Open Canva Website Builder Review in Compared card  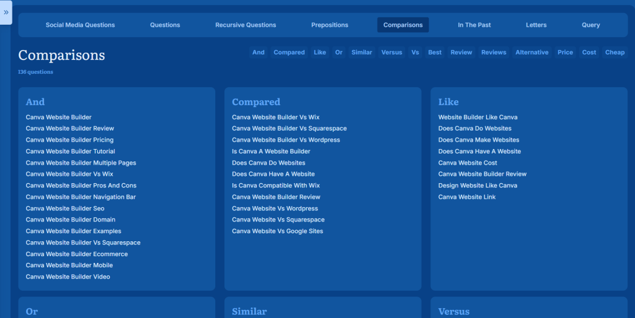276,197
